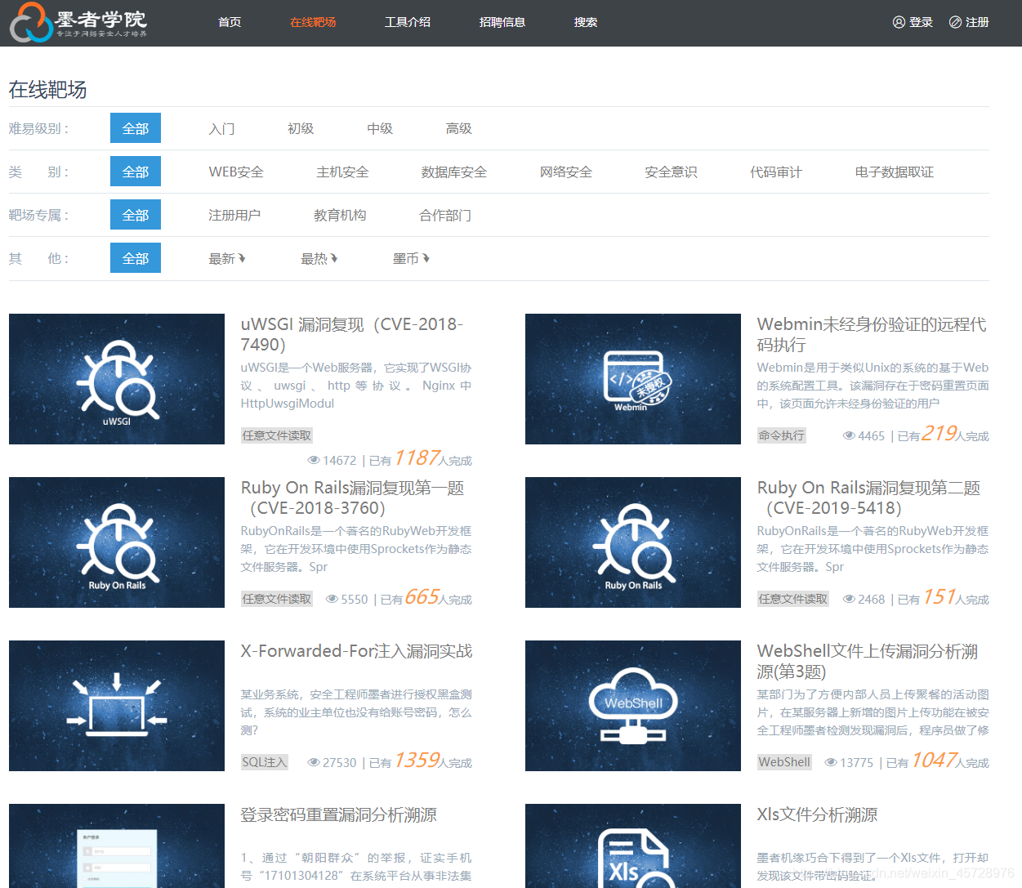
Task: Click the 命令执行 tag
Action: click(782, 435)
